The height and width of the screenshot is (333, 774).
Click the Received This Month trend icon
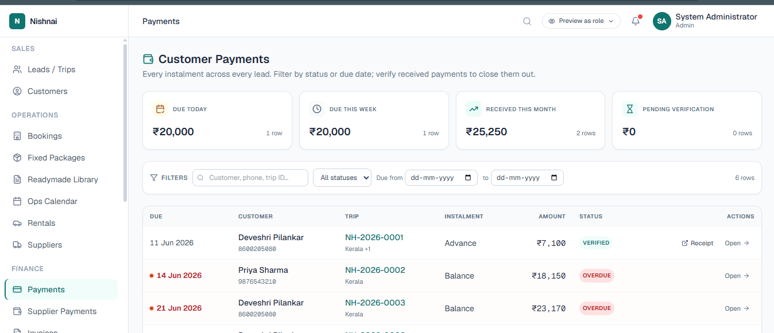[x=474, y=109]
